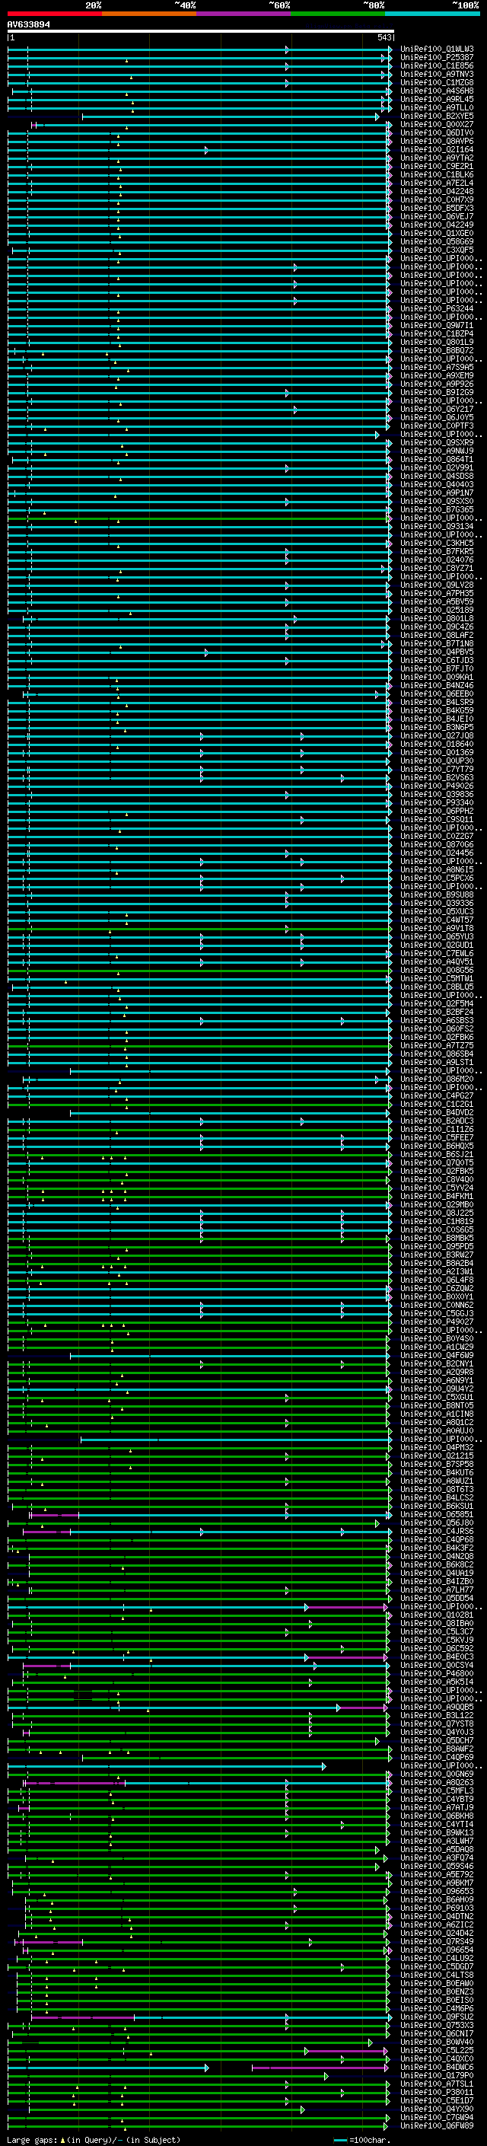
Task: Select the UniRef100_C4JRS6 hit entry
Action: pos(436,1532)
